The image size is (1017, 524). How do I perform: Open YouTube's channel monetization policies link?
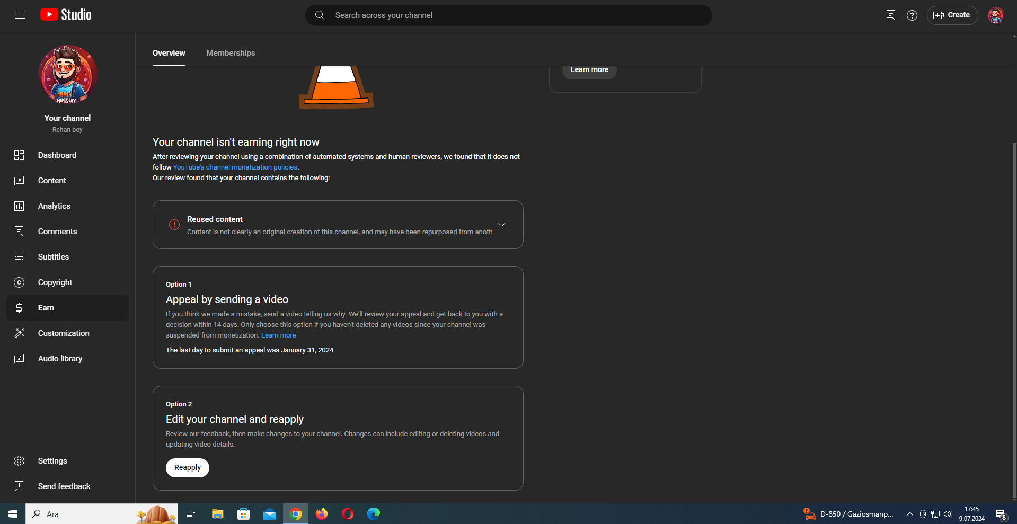(x=235, y=167)
